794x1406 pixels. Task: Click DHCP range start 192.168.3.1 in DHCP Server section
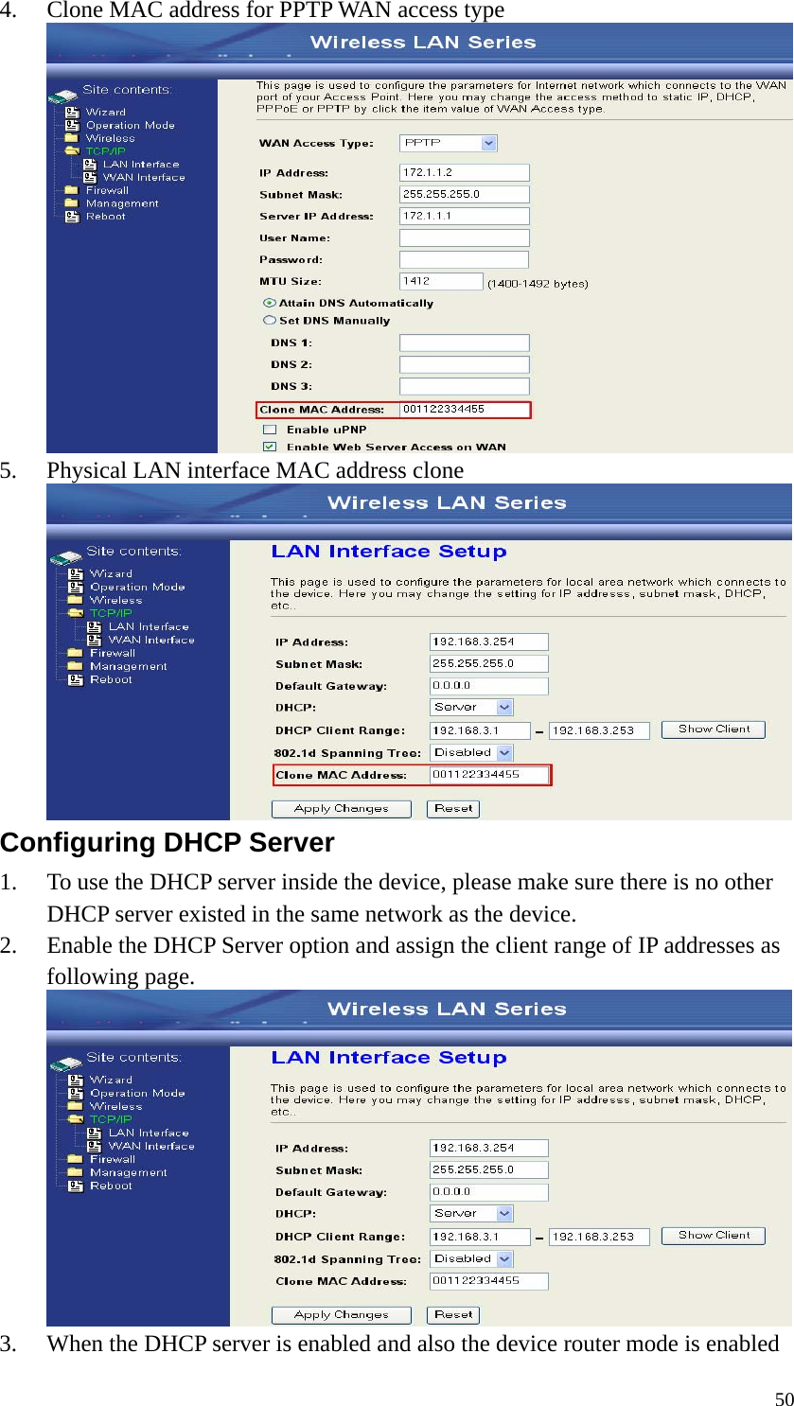(480, 1237)
